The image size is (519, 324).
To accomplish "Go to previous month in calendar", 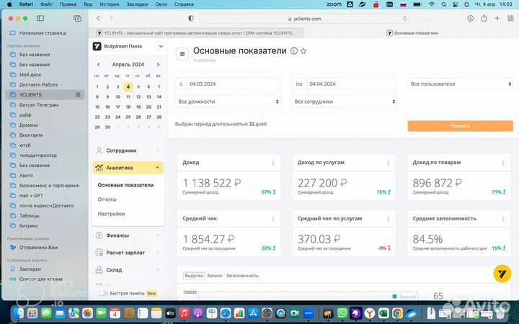I will pos(99,65).
